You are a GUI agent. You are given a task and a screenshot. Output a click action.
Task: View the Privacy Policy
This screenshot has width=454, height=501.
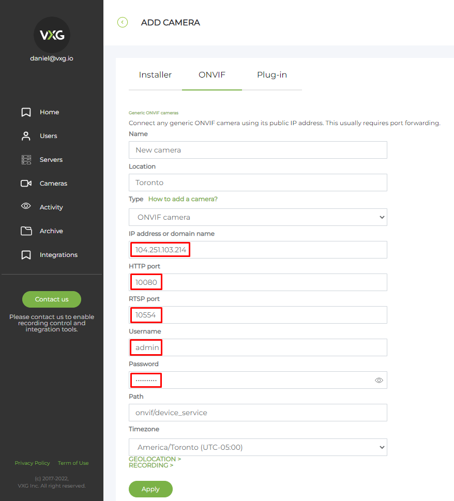point(32,463)
